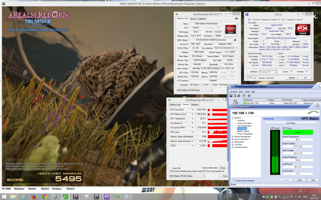Launch Internet Explorer from the taskbar
The height and width of the screenshot is (200, 321).
click(x=24, y=197)
